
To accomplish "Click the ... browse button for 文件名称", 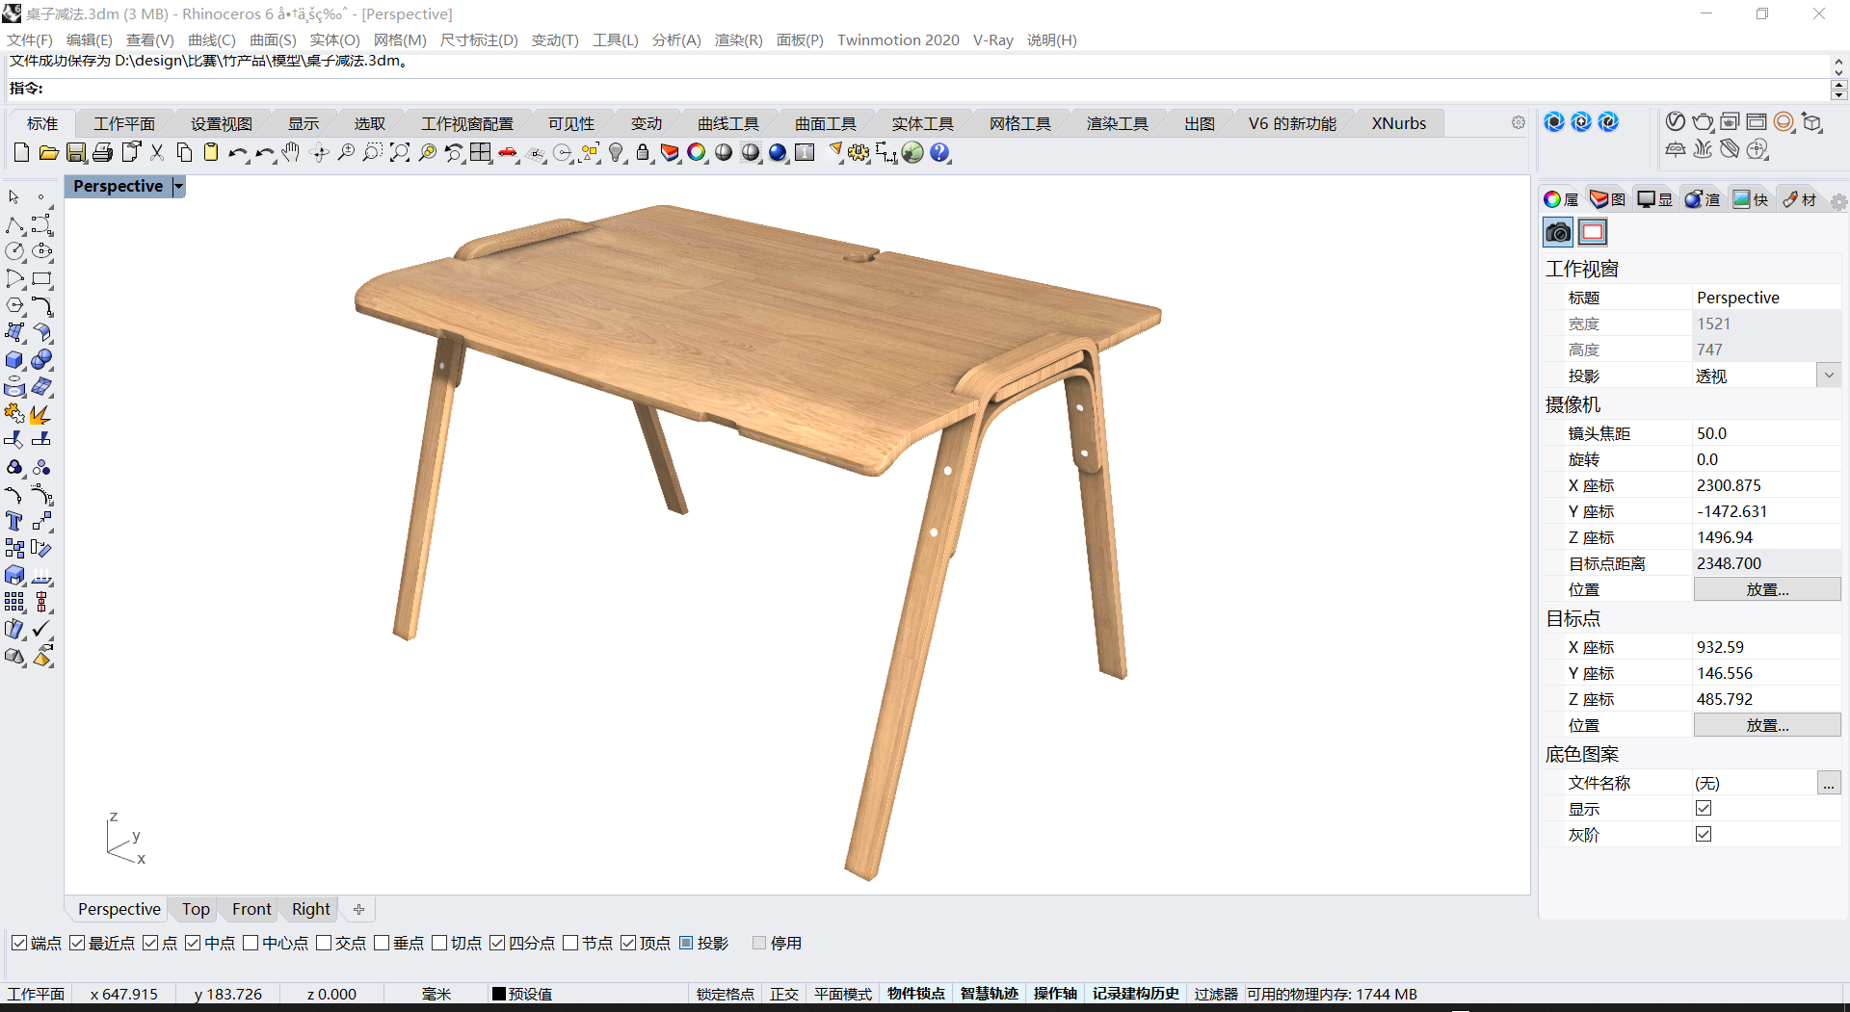I will (x=1829, y=783).
